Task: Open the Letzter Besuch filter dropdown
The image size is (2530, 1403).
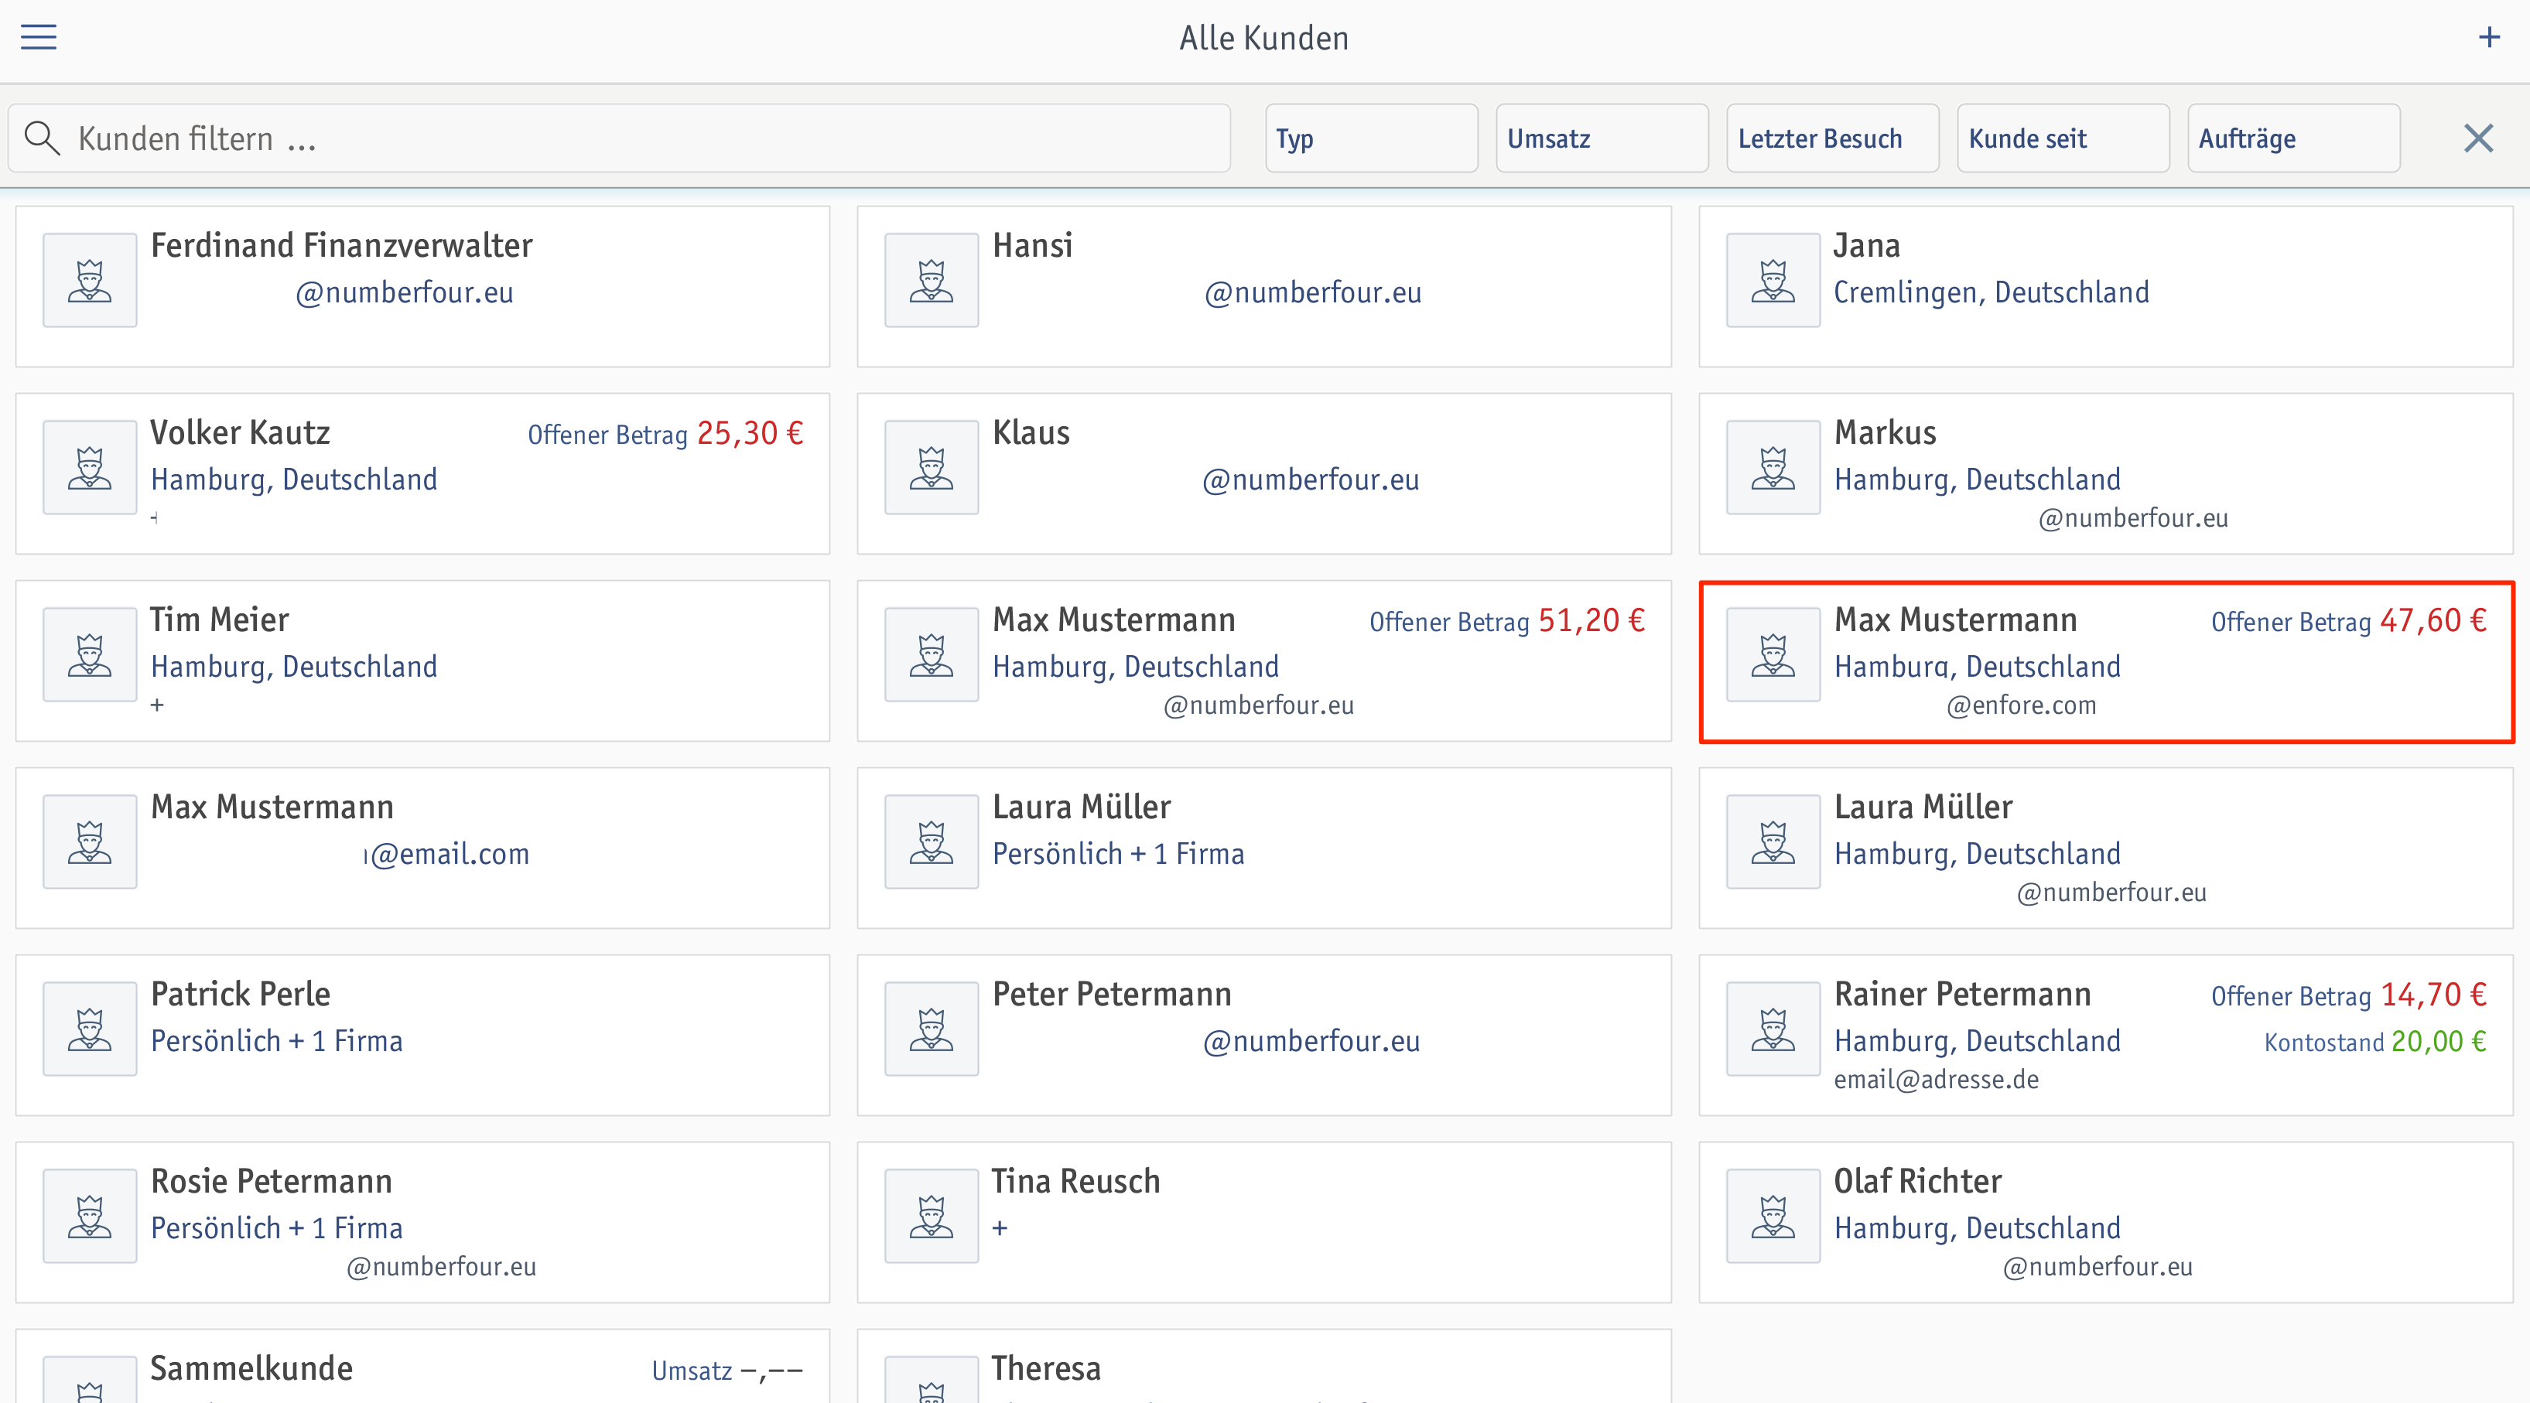Action: (x=1833, y=138)
